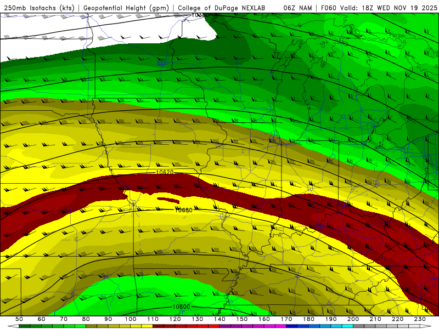Click the 120 value on the color scale
This screenshot has height=329, width=439.
point(175,319)
